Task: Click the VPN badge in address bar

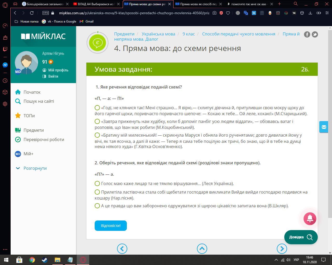Action: pos(46,13)
